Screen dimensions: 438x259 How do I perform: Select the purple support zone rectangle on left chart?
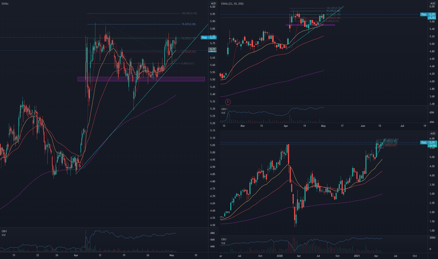point(141,79)
